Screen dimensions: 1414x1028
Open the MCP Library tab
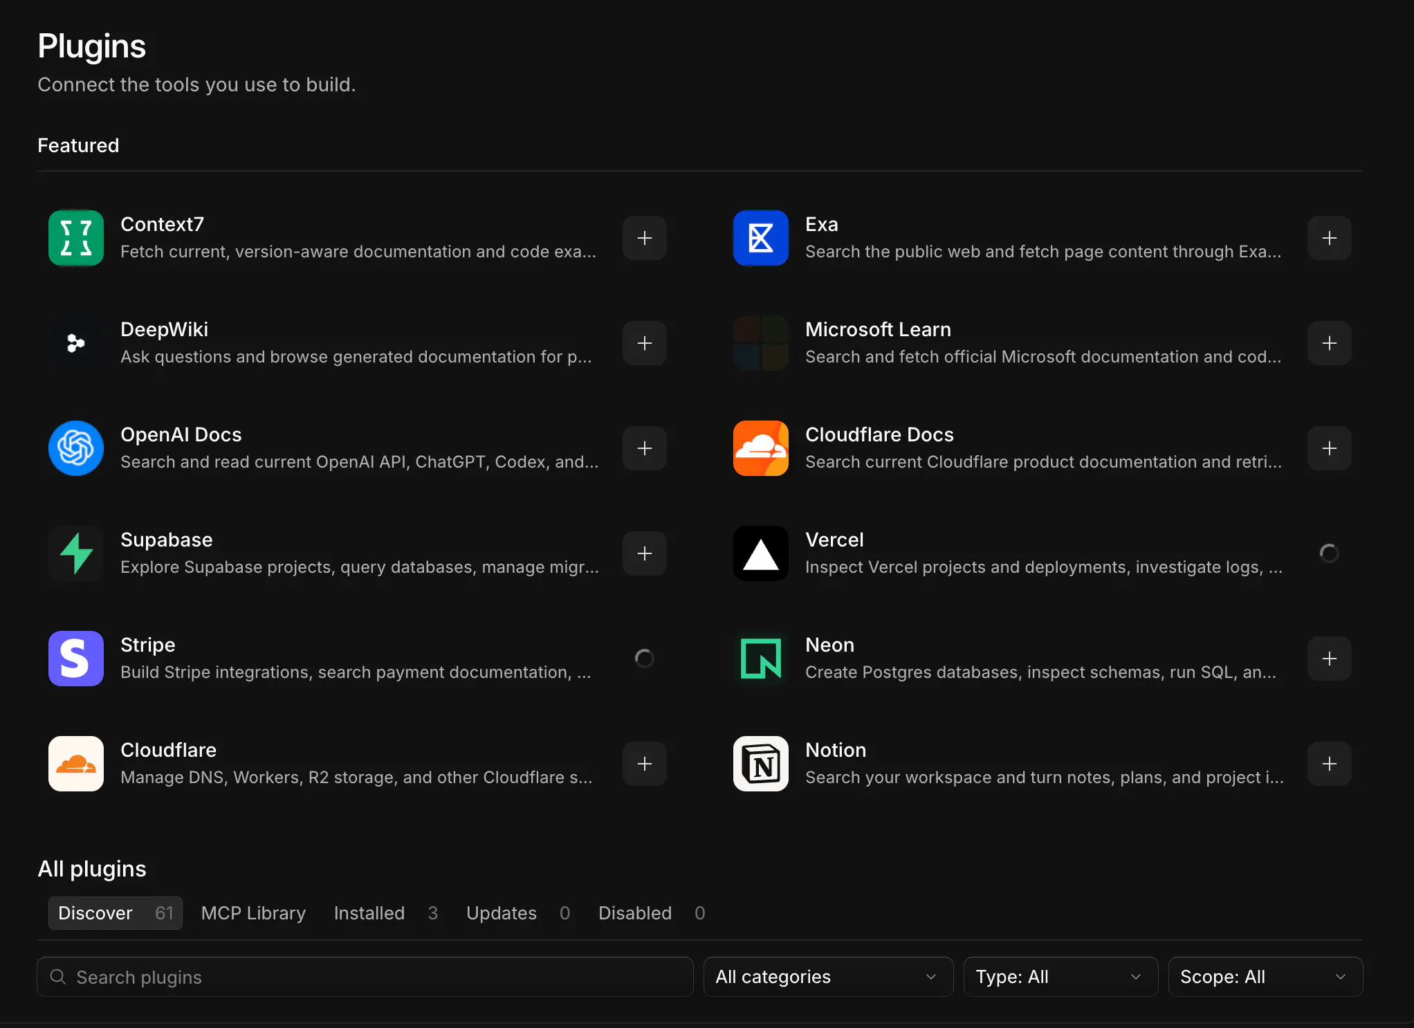pos(253,913)
